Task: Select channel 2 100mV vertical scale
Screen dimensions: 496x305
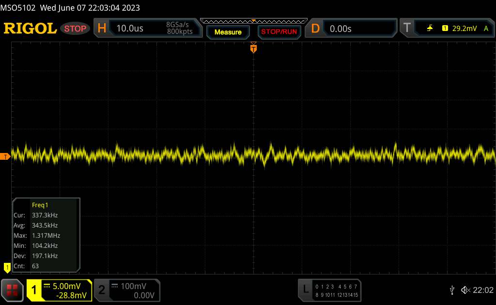Action: pos(134,286)
